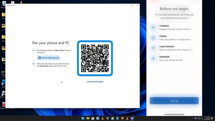
Task: Click Intel Unison icon in system tray
Action: tap(196, 118)
